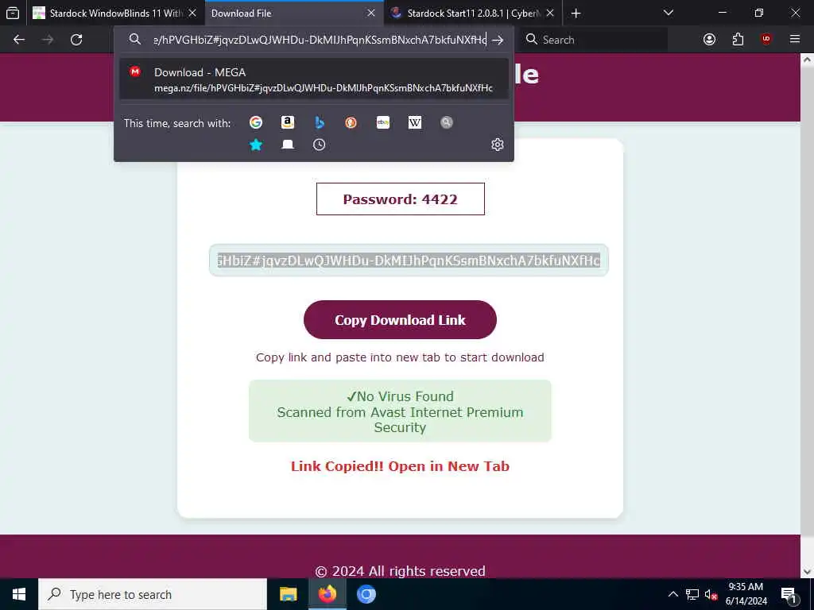Select the gray magnifier search engine icon
814x610 pixels.
(447, 122)
